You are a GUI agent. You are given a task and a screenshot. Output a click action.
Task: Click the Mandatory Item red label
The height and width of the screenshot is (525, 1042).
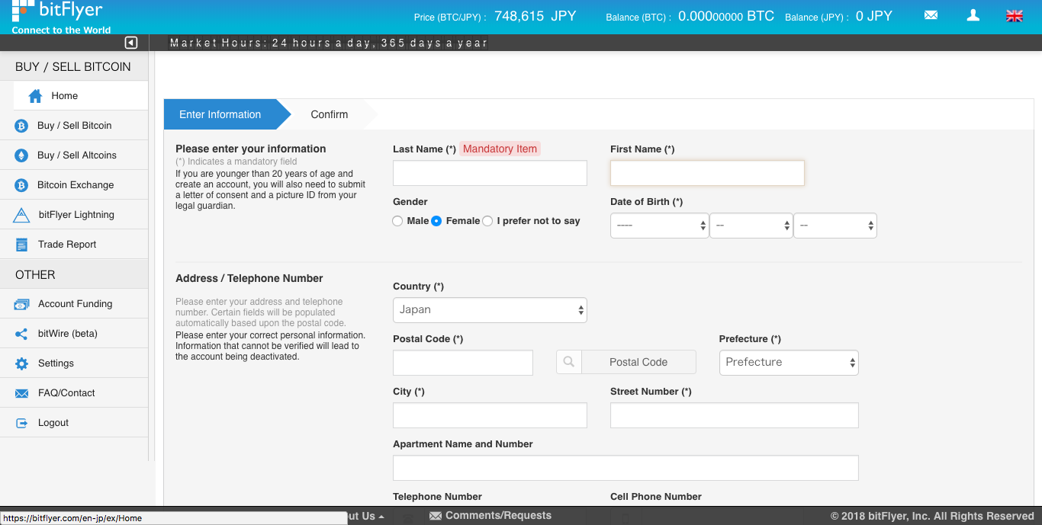[x=500, y=149]
